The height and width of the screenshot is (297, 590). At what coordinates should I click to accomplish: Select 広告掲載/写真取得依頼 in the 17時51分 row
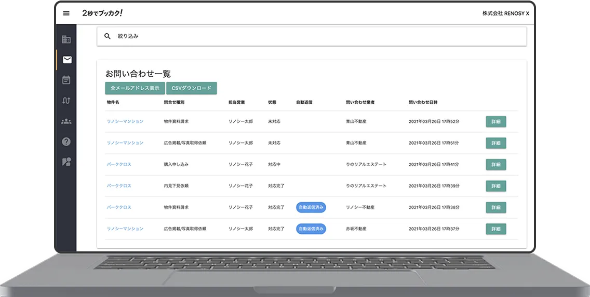click(x=185, y=143)
